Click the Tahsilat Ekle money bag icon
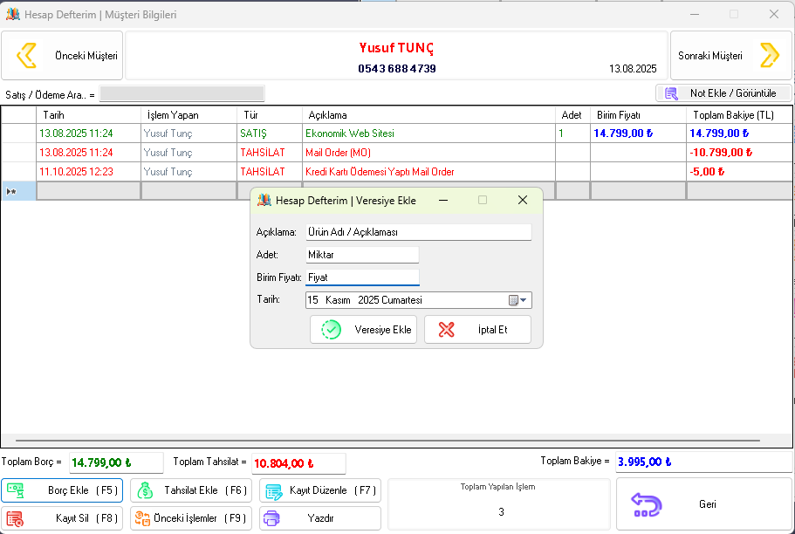This screenshot has width=795, height=534. coord(145,490)
